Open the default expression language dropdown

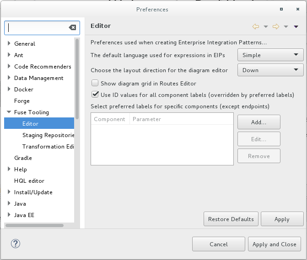point(270,55)
